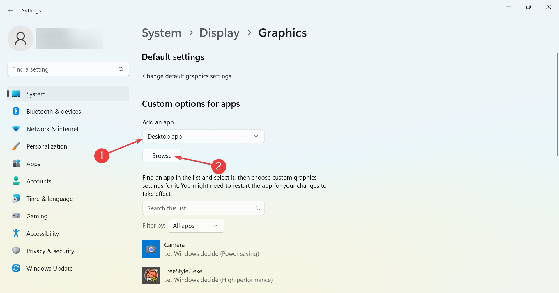Click the Network Wi-Fi icon in the sidebar

16,129
